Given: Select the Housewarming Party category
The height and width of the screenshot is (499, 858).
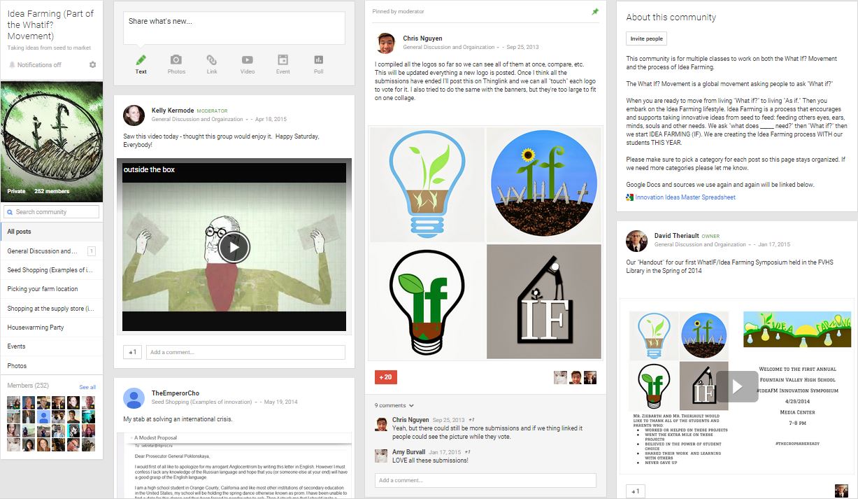Looking at the screenshot, I should [x=36, y=328].
